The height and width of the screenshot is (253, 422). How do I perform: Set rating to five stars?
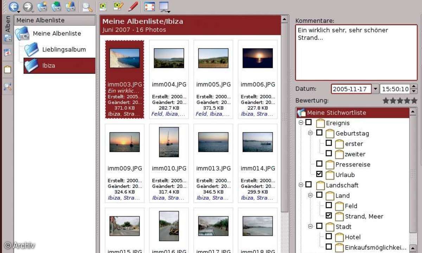pyautogui.click(x=414, y=101)
